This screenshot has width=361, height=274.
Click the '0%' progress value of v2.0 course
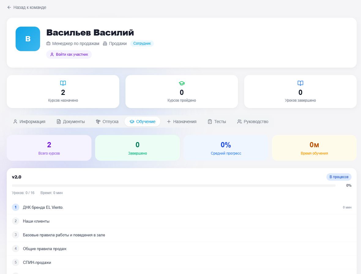[349, 186]
